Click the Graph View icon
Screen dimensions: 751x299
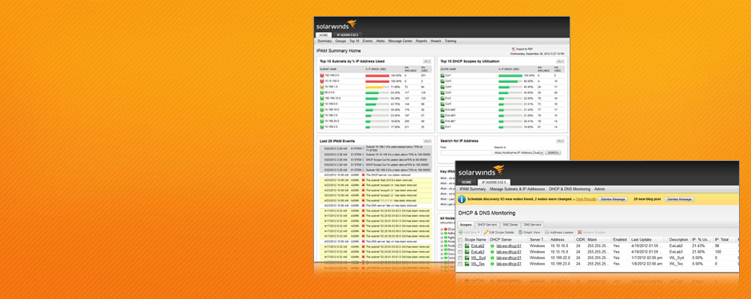tap(520, 232)
